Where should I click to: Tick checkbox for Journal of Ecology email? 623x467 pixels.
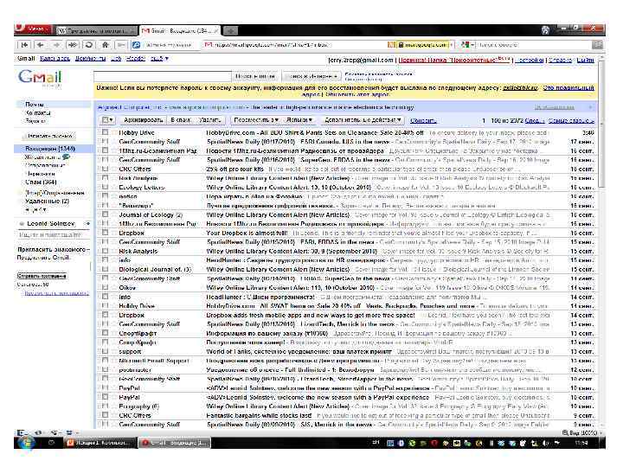click(x=105, y=214)
